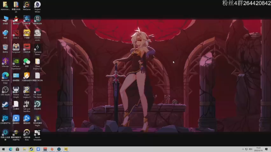This screenshot has width=271, height=152.
Task: Switch to Steam in the taskbar
Action: (x=31, y=149)
